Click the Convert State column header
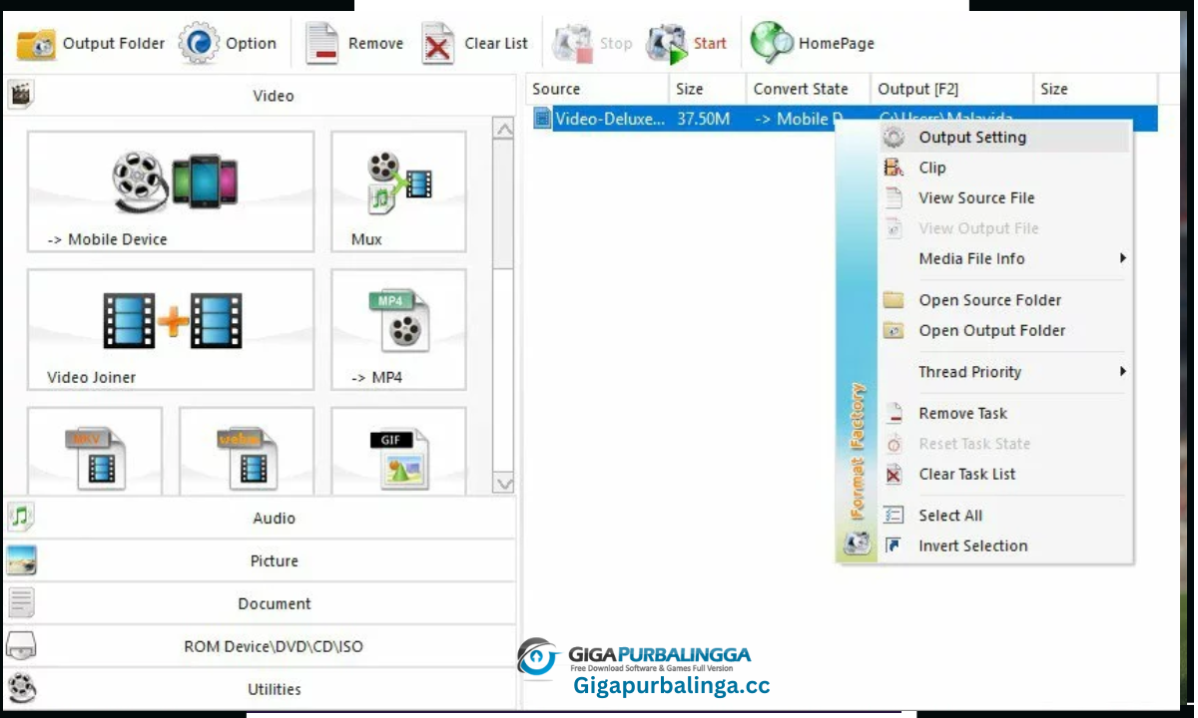 (808, 89)
